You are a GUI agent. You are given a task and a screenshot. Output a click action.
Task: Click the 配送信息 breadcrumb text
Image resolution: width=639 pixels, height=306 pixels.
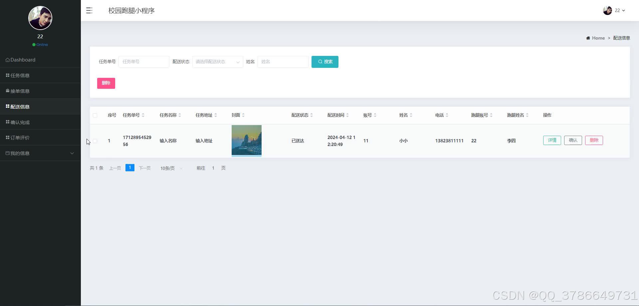[x=621, y=38]
